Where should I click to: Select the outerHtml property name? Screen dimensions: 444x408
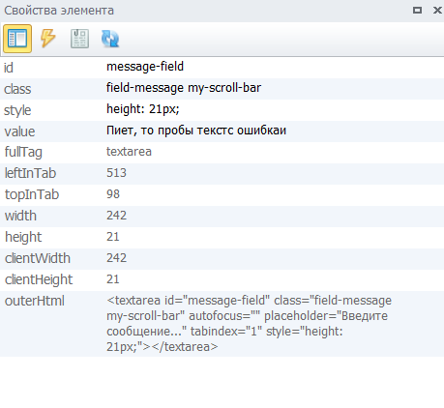[35, 301]
